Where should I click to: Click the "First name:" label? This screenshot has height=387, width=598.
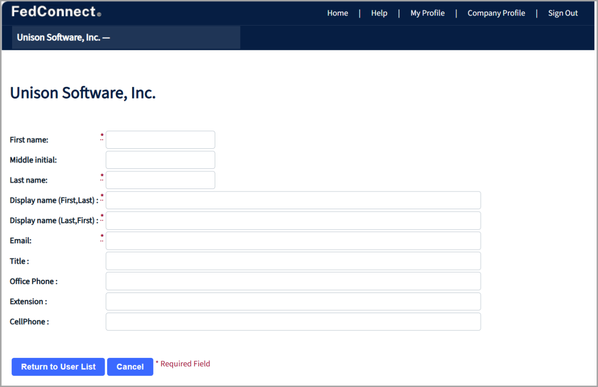tap(29, 140)
